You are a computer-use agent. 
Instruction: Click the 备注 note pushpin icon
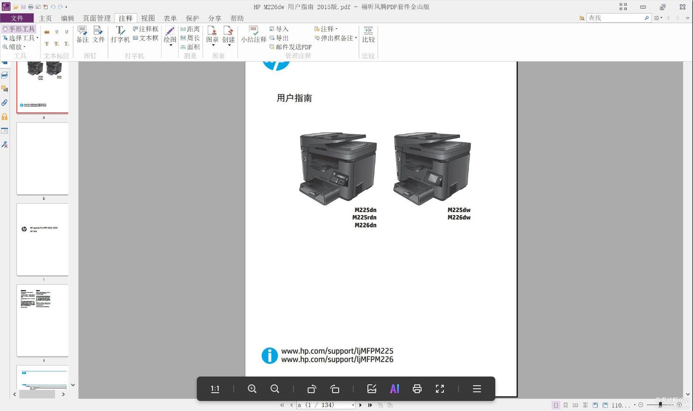82,34
